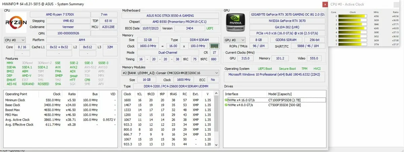
Task: Select the CT1000P5PSSD8 drive row
Action: click(x=275, y=100)
